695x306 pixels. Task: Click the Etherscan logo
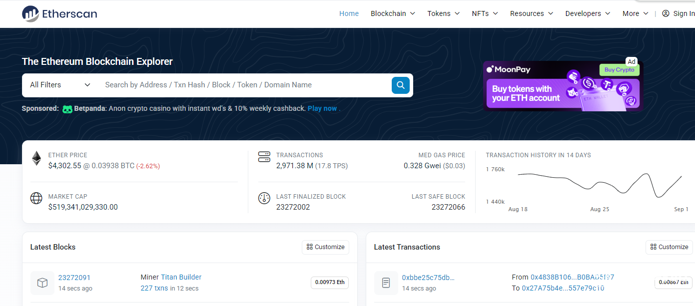coord(59,13)
